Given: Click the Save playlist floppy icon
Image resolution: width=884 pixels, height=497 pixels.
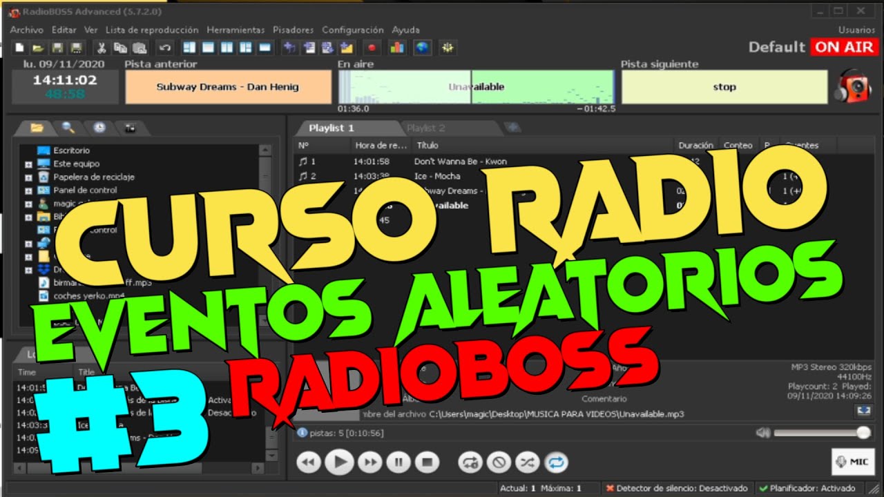Looking at the screenshot, I should pyautogui.click(x=57, y=48).
